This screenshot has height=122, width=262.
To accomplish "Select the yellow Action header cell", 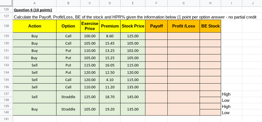I will pos(35,26).
